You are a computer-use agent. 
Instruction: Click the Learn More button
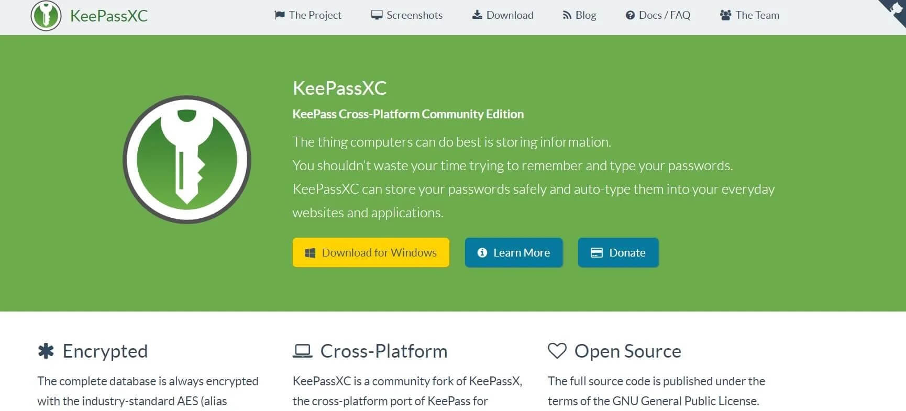coord(514,252)
